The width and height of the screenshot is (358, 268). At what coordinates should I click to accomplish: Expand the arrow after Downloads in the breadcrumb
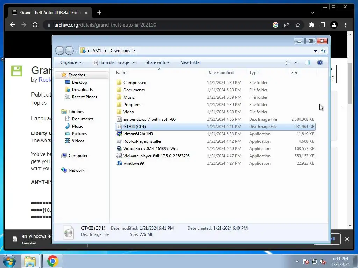tap(134, 51)
